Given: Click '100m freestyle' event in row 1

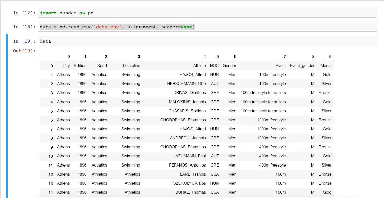Looking at the screenshot, I should click(x=272, y=75).
